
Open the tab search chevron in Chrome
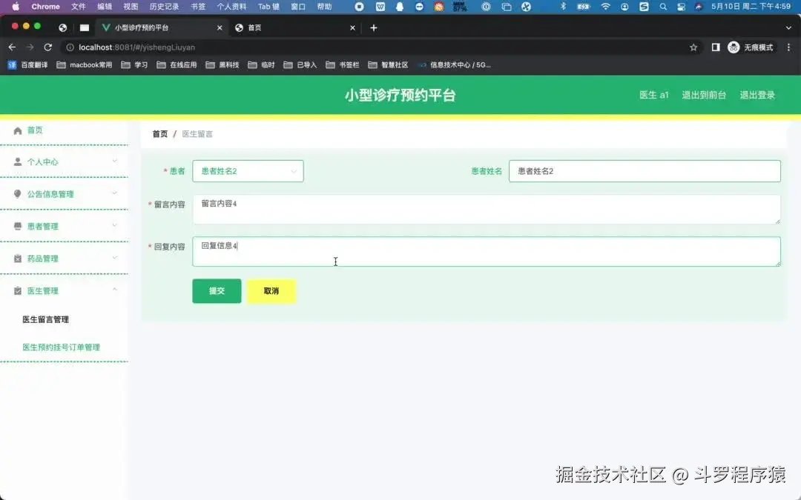[788, 27]
